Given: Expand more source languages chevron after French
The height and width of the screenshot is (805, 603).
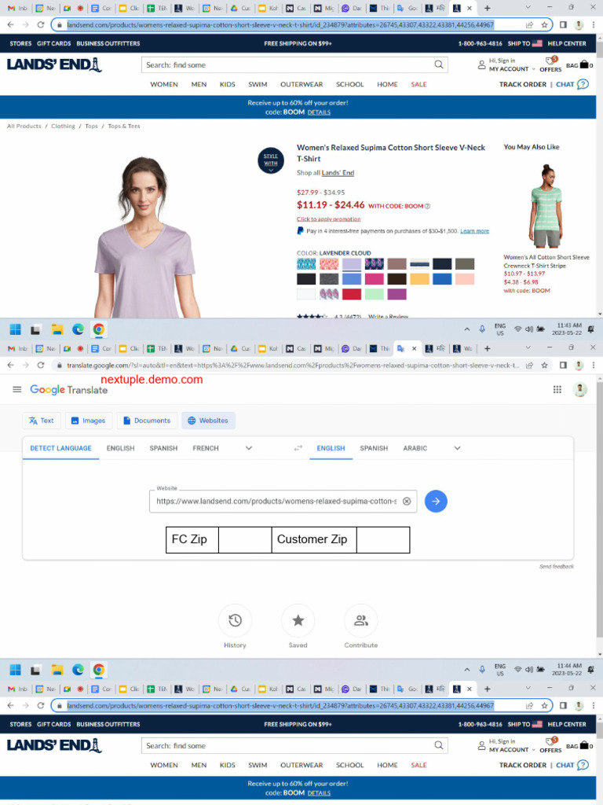Looking at the screenshot, I should point(249,448).
